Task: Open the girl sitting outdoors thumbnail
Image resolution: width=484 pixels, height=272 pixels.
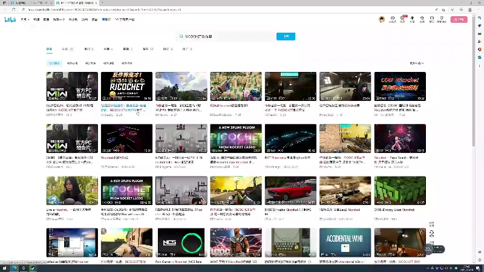Action: click(x=72, y=190)
